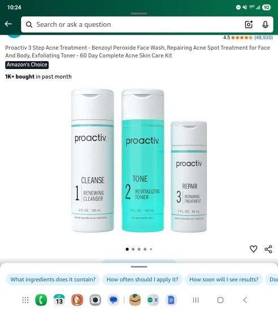Open the messages chat bubble app
The height and width of the screenshot is (309, 278).
coord(114,300)
